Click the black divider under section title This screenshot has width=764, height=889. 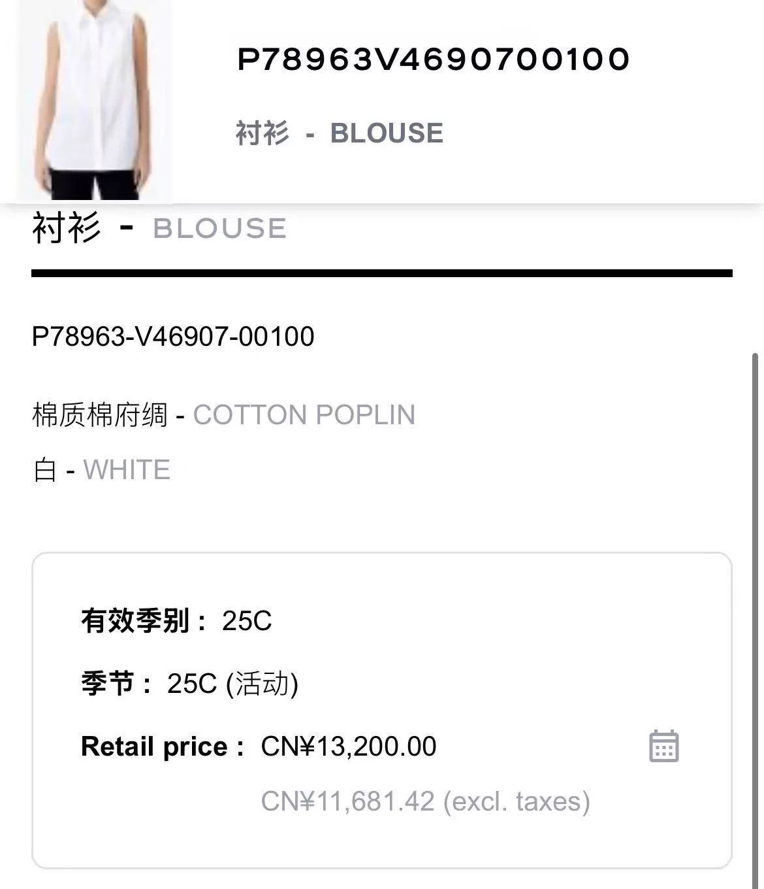point(382,273)
